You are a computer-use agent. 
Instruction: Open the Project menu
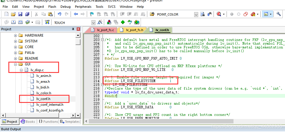tap(39, 7)
